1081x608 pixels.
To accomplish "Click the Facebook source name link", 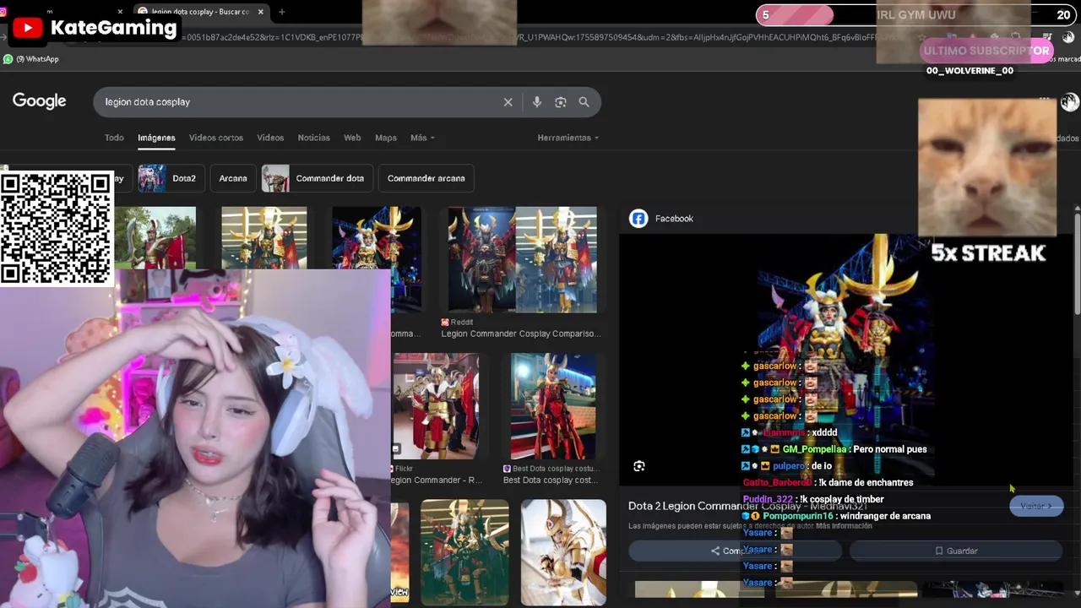I will coord(674,219).
